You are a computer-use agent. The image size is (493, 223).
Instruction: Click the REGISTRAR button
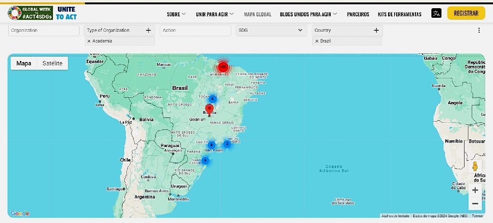point(466,13)
